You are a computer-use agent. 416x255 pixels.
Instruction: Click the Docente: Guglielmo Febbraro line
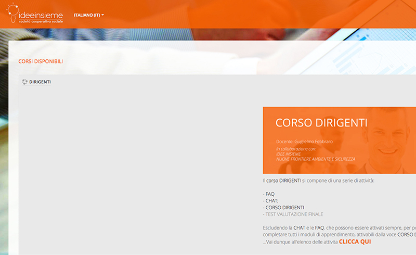pos(304,142)
